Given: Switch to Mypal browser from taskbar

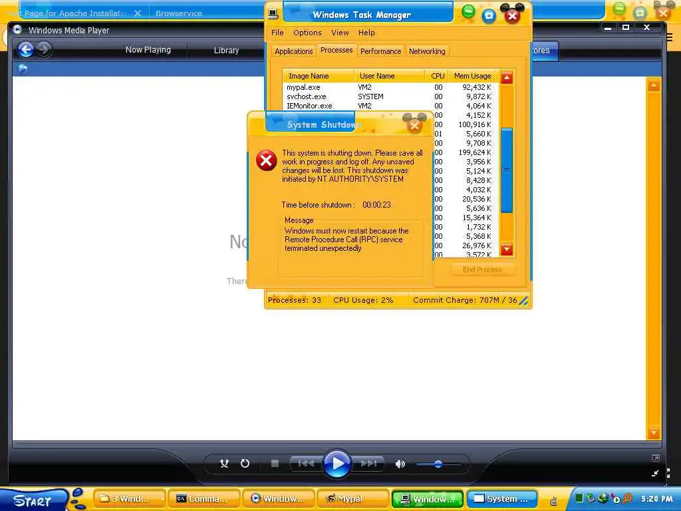Looking at the screenshot, I should coord(353,499).
